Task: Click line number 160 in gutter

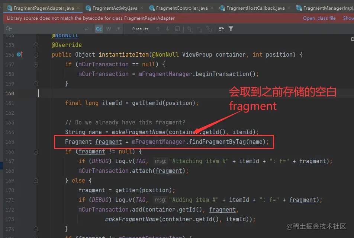Action: coord(10,93)
